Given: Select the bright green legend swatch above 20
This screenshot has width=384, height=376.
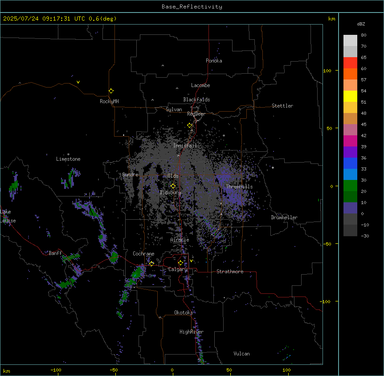Looking at the screenshot, I should pos(350,186).
